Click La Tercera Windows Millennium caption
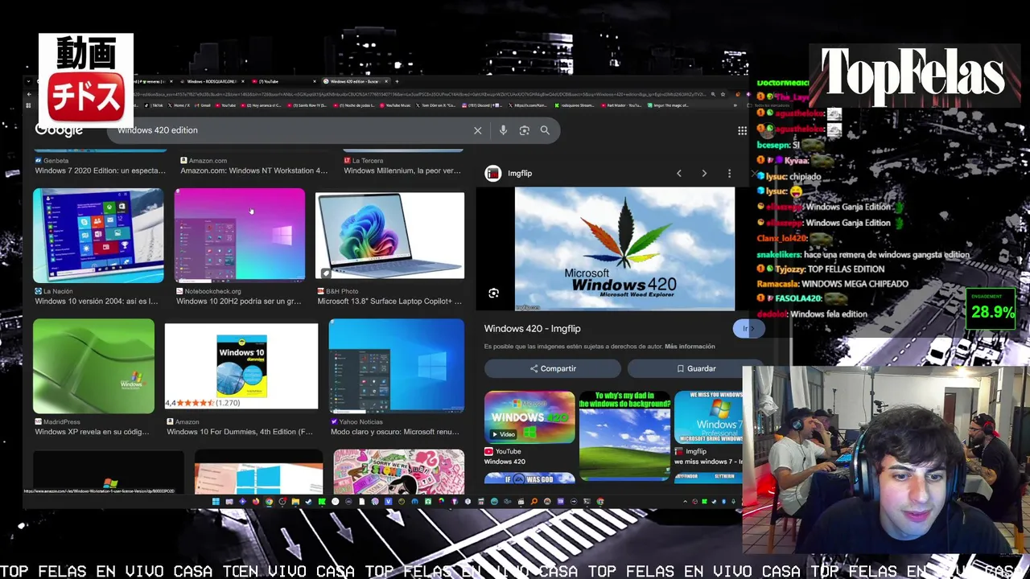This screenshot has width=1030, height=579. point(402,170)
